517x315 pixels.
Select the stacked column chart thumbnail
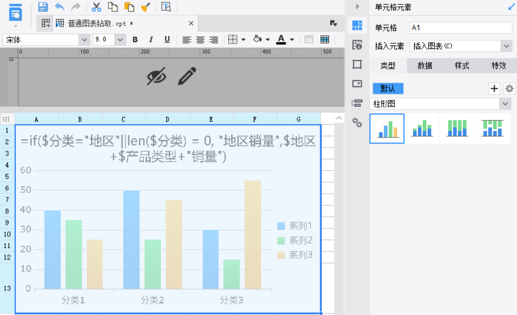422,128
